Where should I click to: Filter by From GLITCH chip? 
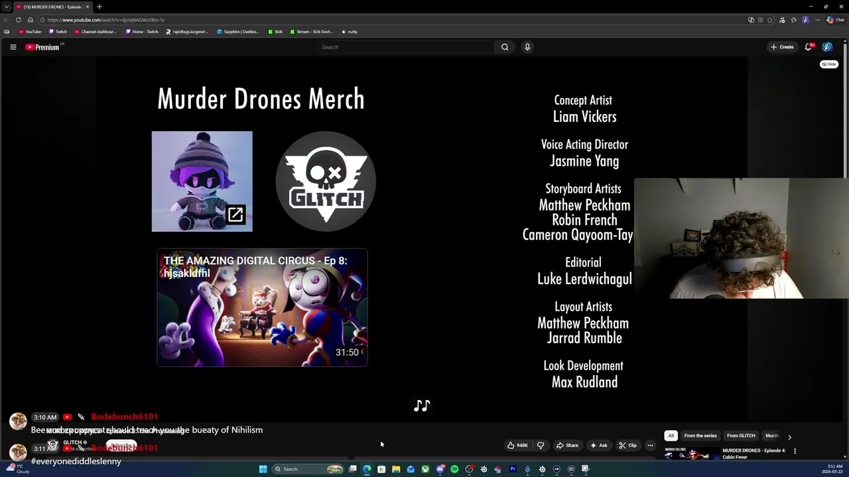(741, 436)
